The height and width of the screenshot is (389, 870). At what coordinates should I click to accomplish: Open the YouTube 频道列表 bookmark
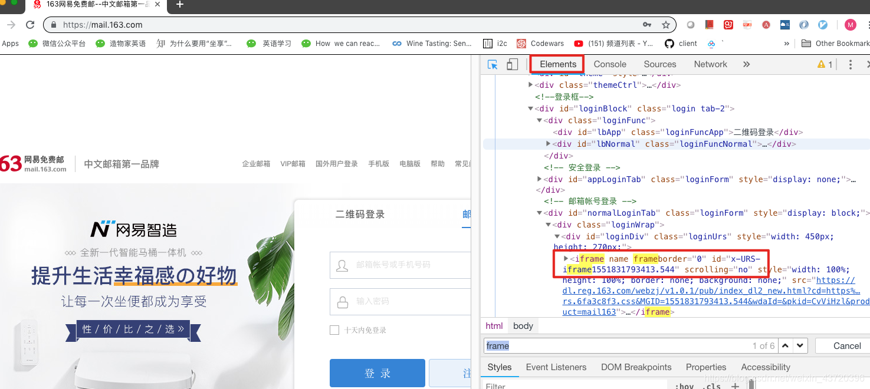coord(613,44)
